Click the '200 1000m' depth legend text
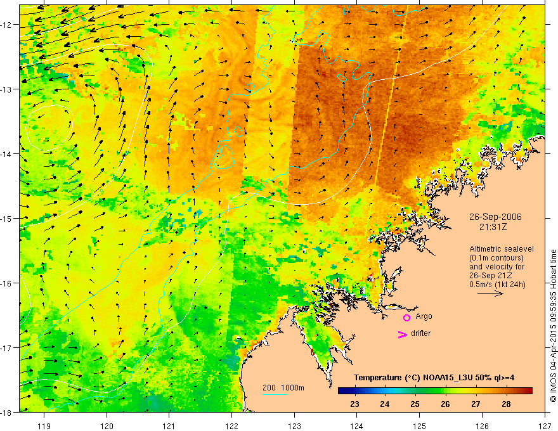The width and height of the screenshot is (558, 431). click(283, 388)
